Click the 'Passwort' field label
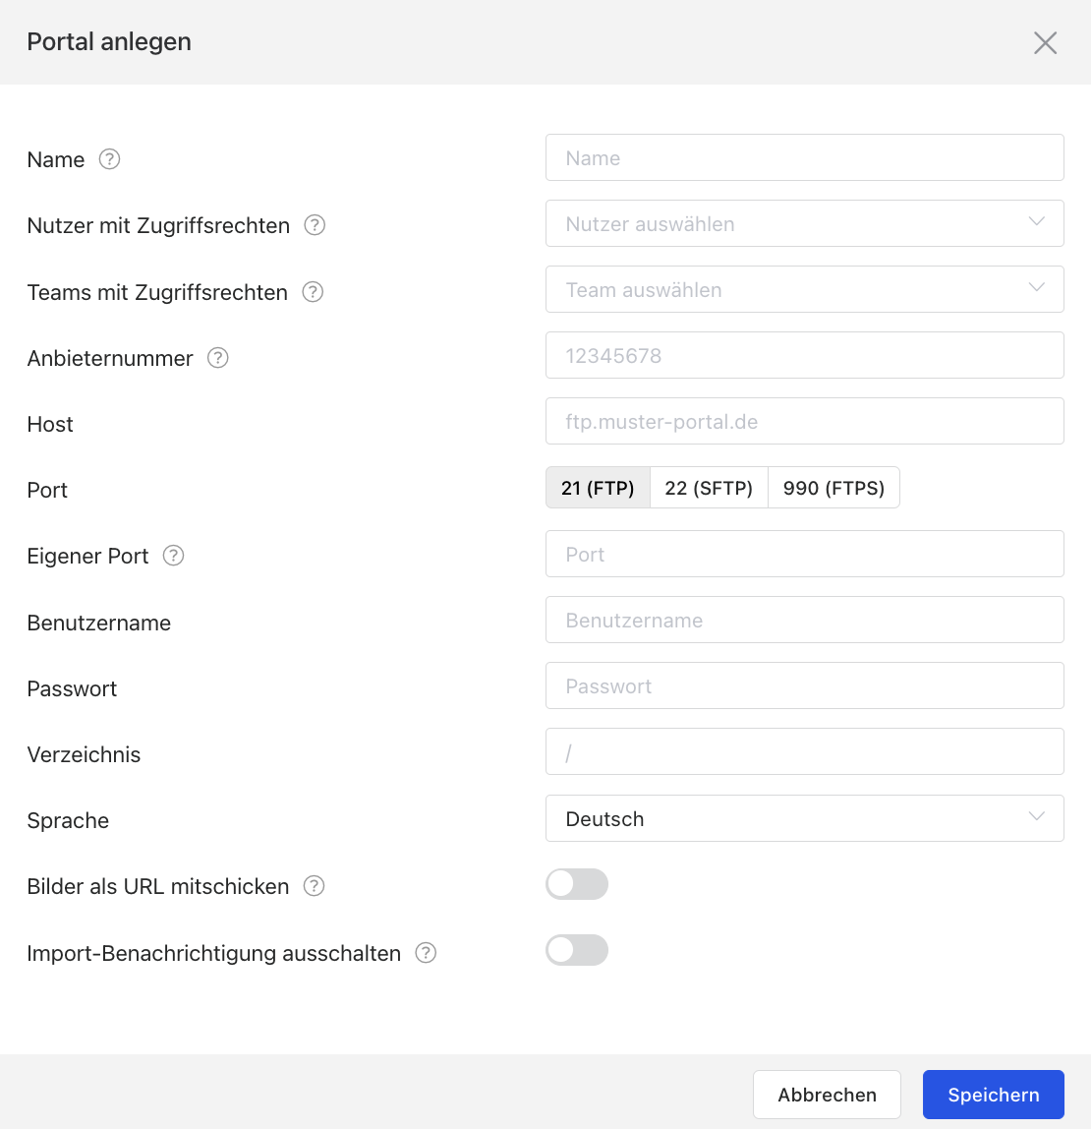The width and height of the screenshot is (1091, 1129). pyautogui.click(x=72, y=689)
